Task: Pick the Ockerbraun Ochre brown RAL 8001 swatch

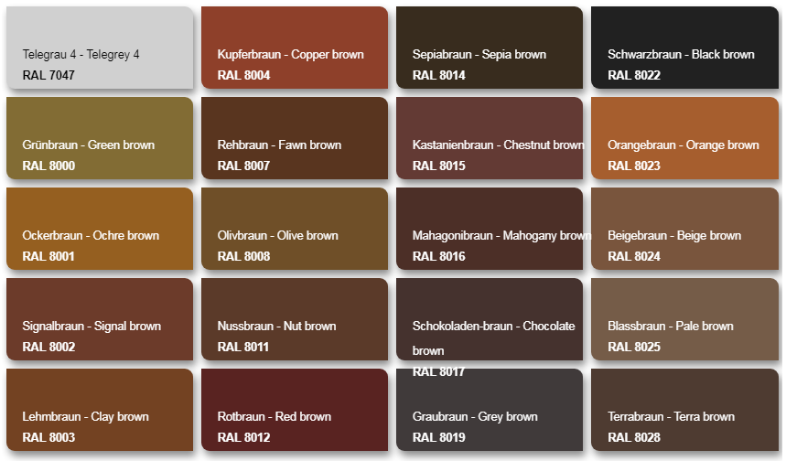Action: 100,229
